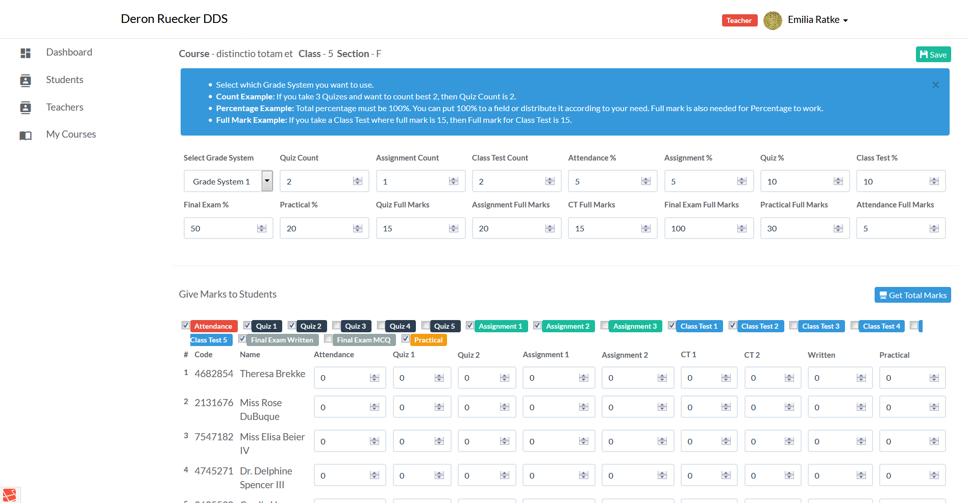This screenshot has height=503, width=968.
Task: Click into the Assignment % field
Action: tap(709, 181)
